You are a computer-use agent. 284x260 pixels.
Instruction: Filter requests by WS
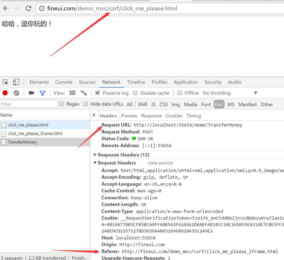(x=231, y=105)
